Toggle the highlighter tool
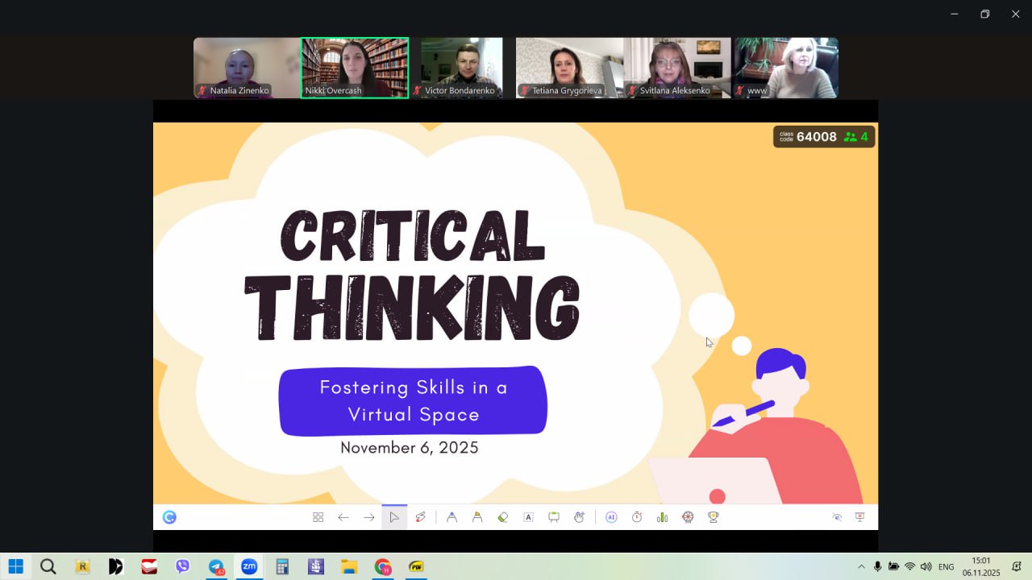Viewport: 1032px width, 580px height. click(477, 517)
